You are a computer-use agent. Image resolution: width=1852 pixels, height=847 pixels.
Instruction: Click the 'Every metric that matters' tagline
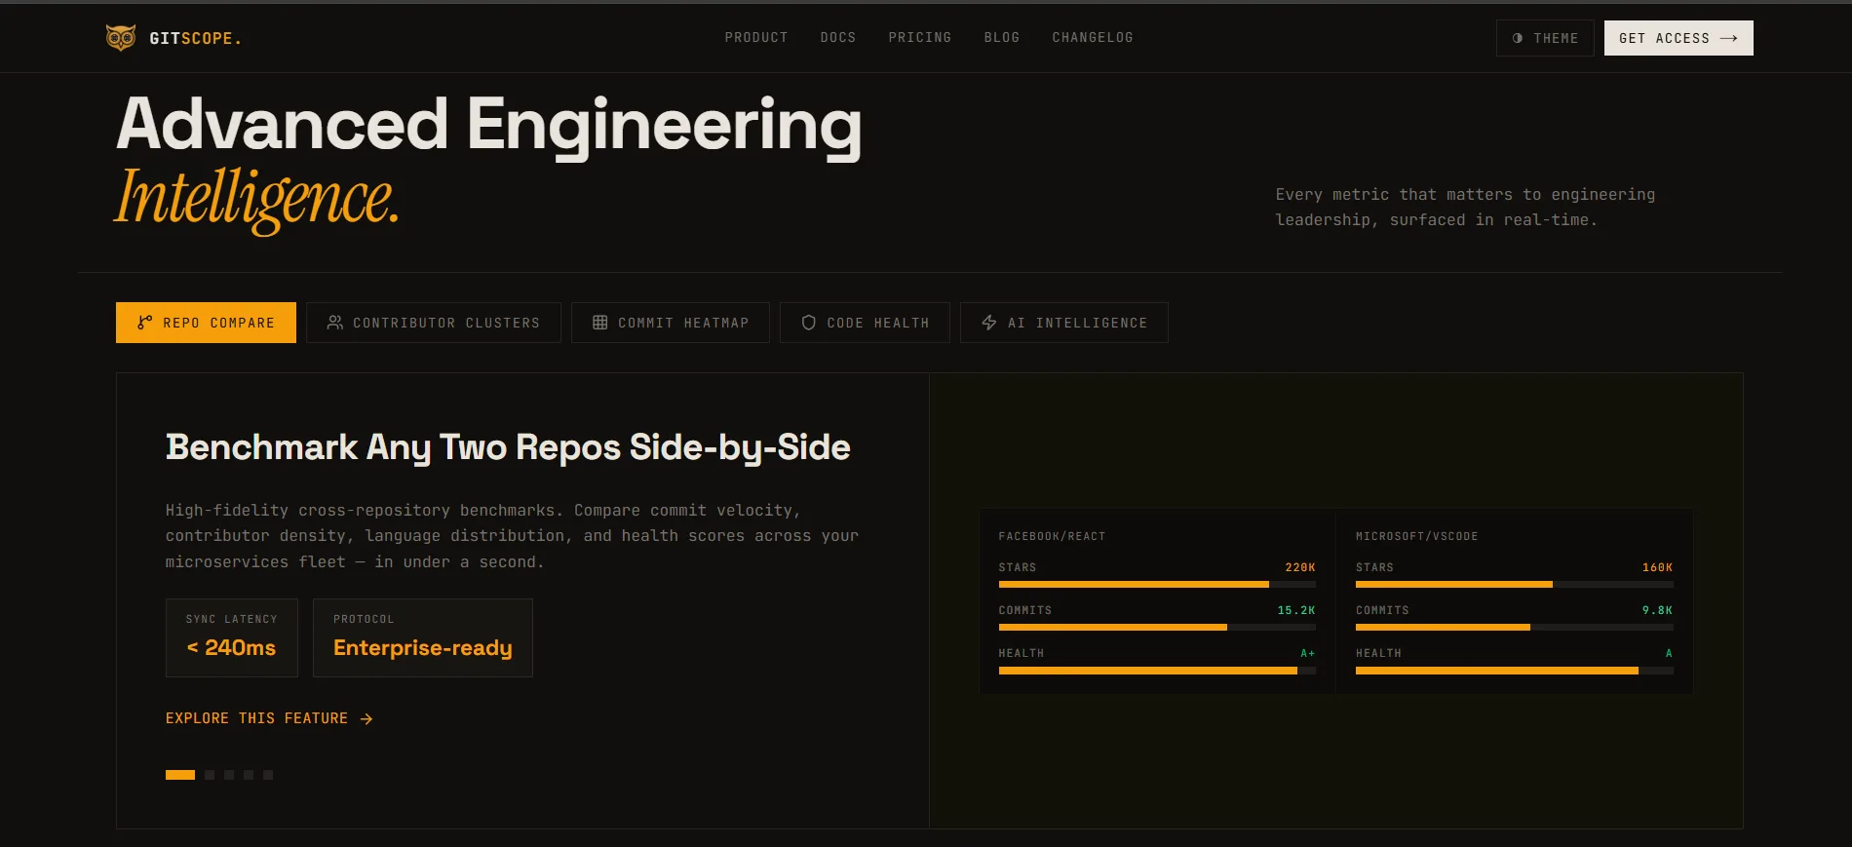coord(1465,208)
